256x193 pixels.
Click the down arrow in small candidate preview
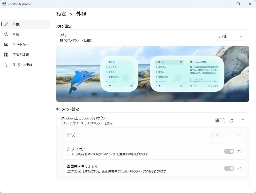point(110,86)
